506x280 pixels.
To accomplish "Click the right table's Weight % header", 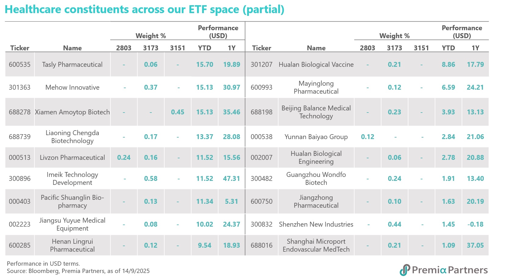I will [394, 36].
